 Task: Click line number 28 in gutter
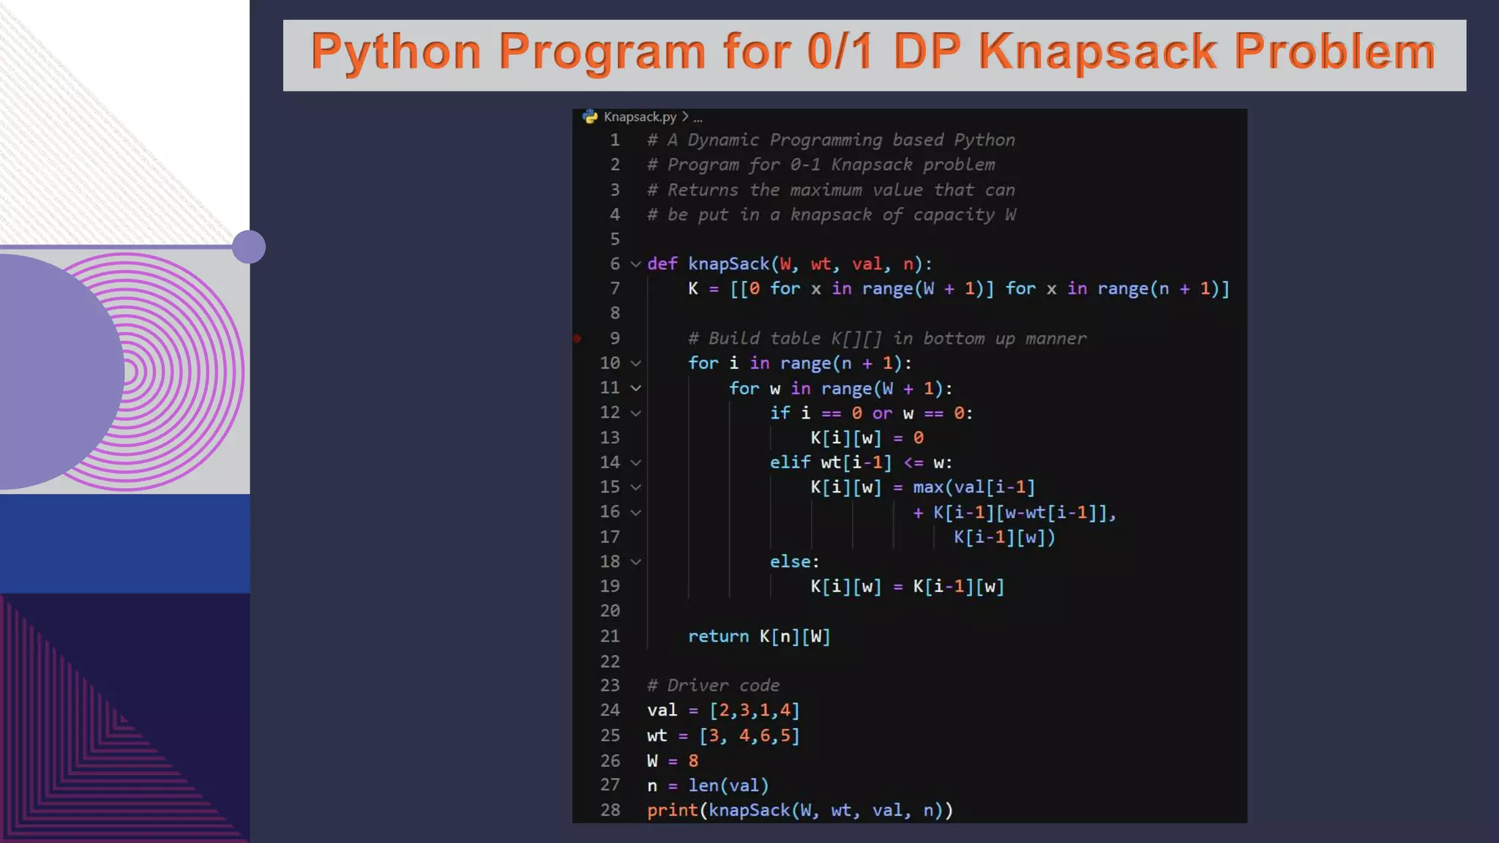pos(610,810)
